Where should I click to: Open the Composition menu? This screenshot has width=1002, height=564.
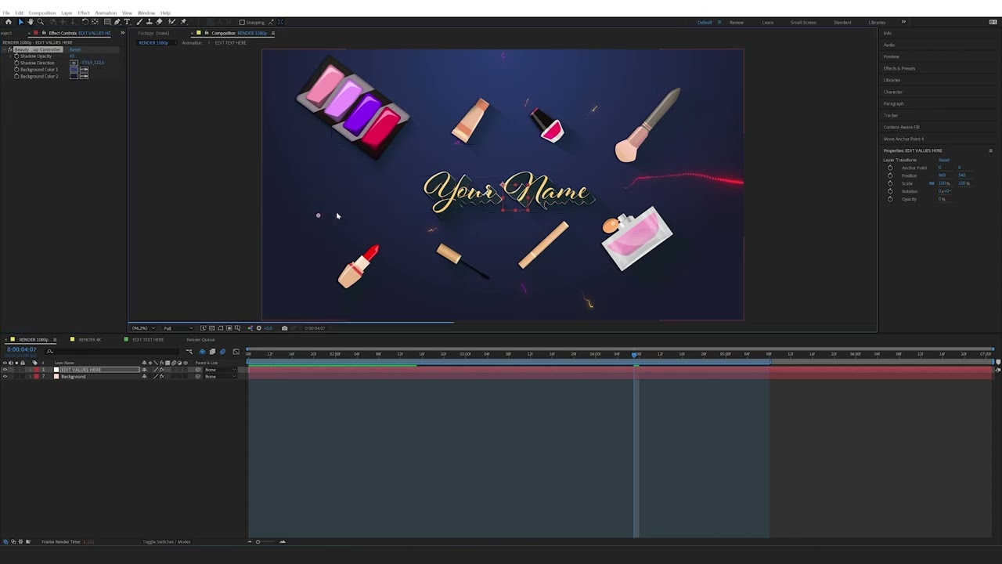click(x=42, y=13)
